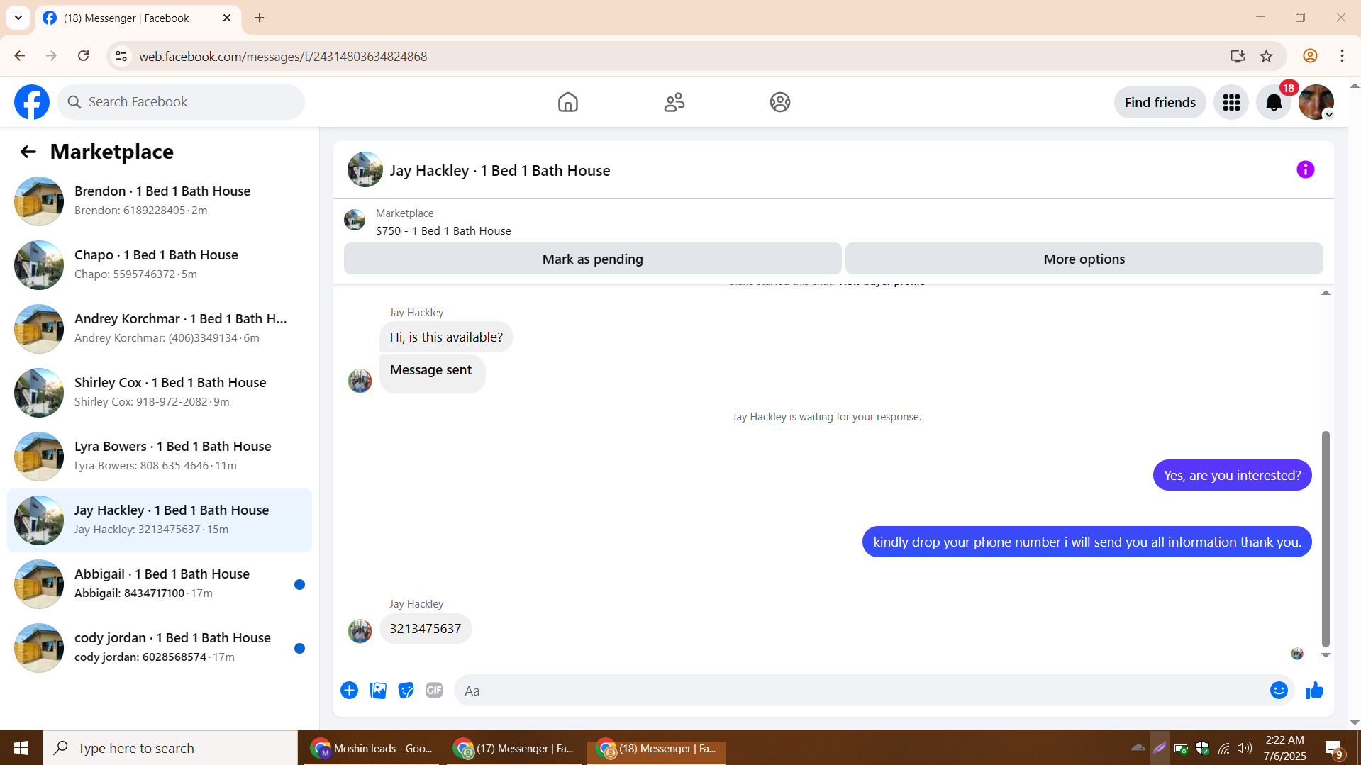The image size is (1361, 765).
Task: Switch to (17) Messenger taskbar window
Action: (x=514, y=748)
